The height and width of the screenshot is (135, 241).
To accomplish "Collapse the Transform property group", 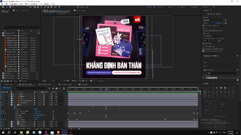I will point(12,109).
